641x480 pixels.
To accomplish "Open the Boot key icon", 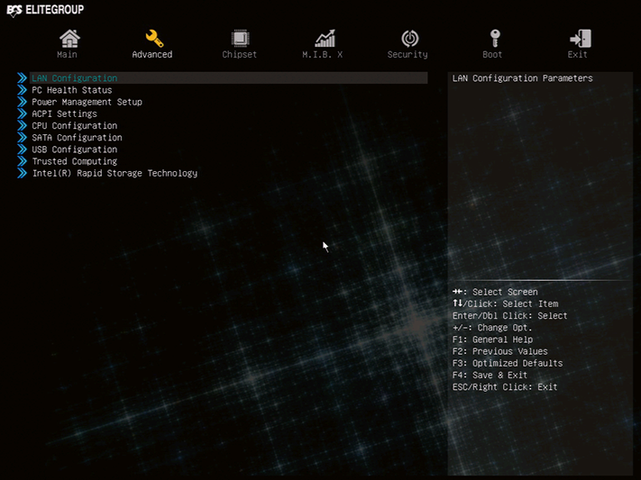I will [x=495, y=39].
